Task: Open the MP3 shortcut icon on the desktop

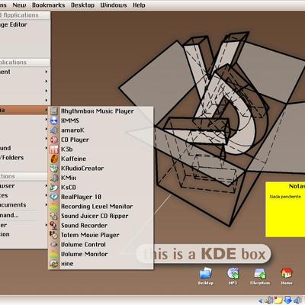Action: tap(233, 276)
